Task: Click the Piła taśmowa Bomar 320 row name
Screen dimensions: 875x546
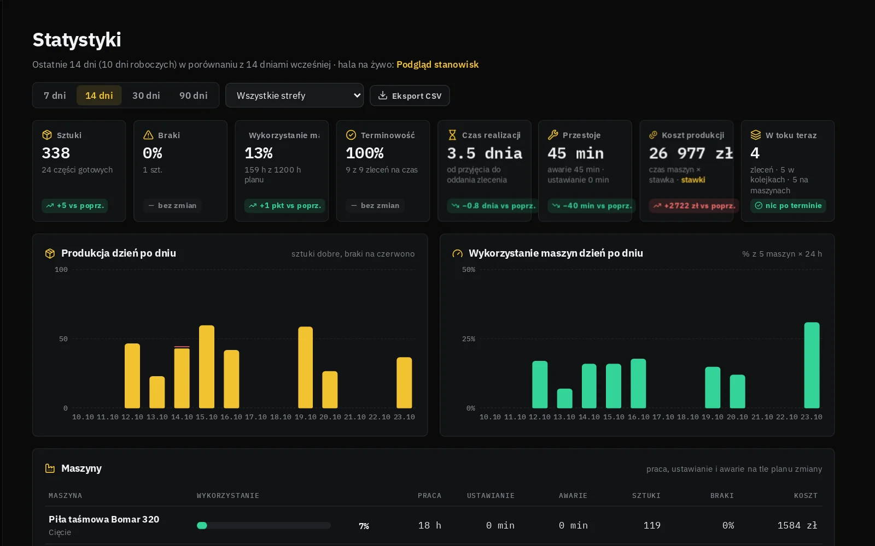Action: pyautogui.click(x=104, y=519)
